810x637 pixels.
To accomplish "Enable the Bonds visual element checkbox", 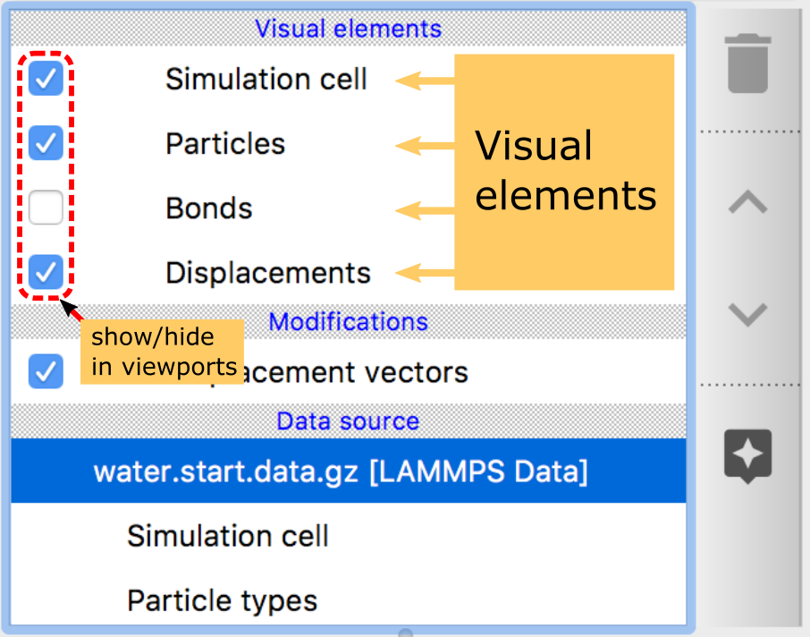I will click(46, 208).
